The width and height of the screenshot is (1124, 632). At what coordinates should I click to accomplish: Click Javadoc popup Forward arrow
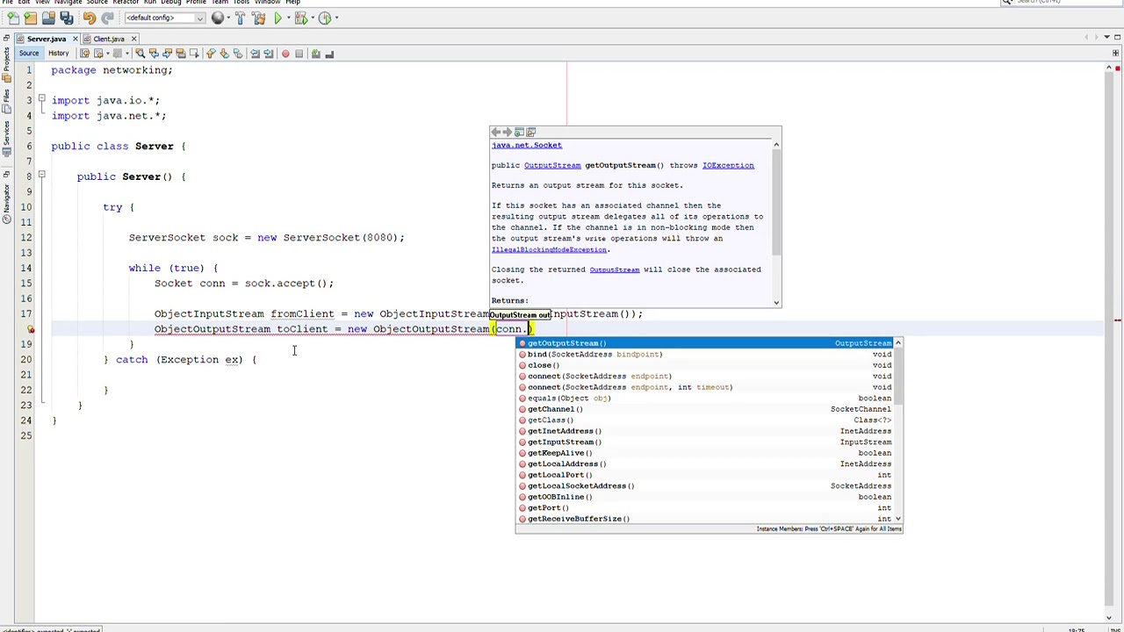coord(507,133)
